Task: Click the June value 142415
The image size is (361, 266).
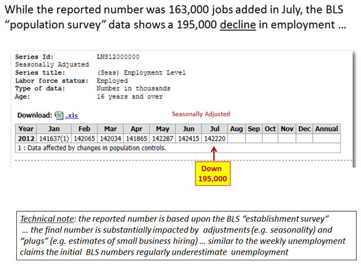Action: pos(188,138)
